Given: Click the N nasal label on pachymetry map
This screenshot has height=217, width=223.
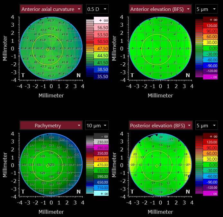Looking at the screenshot, I should pos(78,192).
